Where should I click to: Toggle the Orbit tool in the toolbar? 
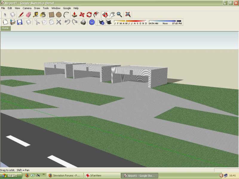pos(105,14)
